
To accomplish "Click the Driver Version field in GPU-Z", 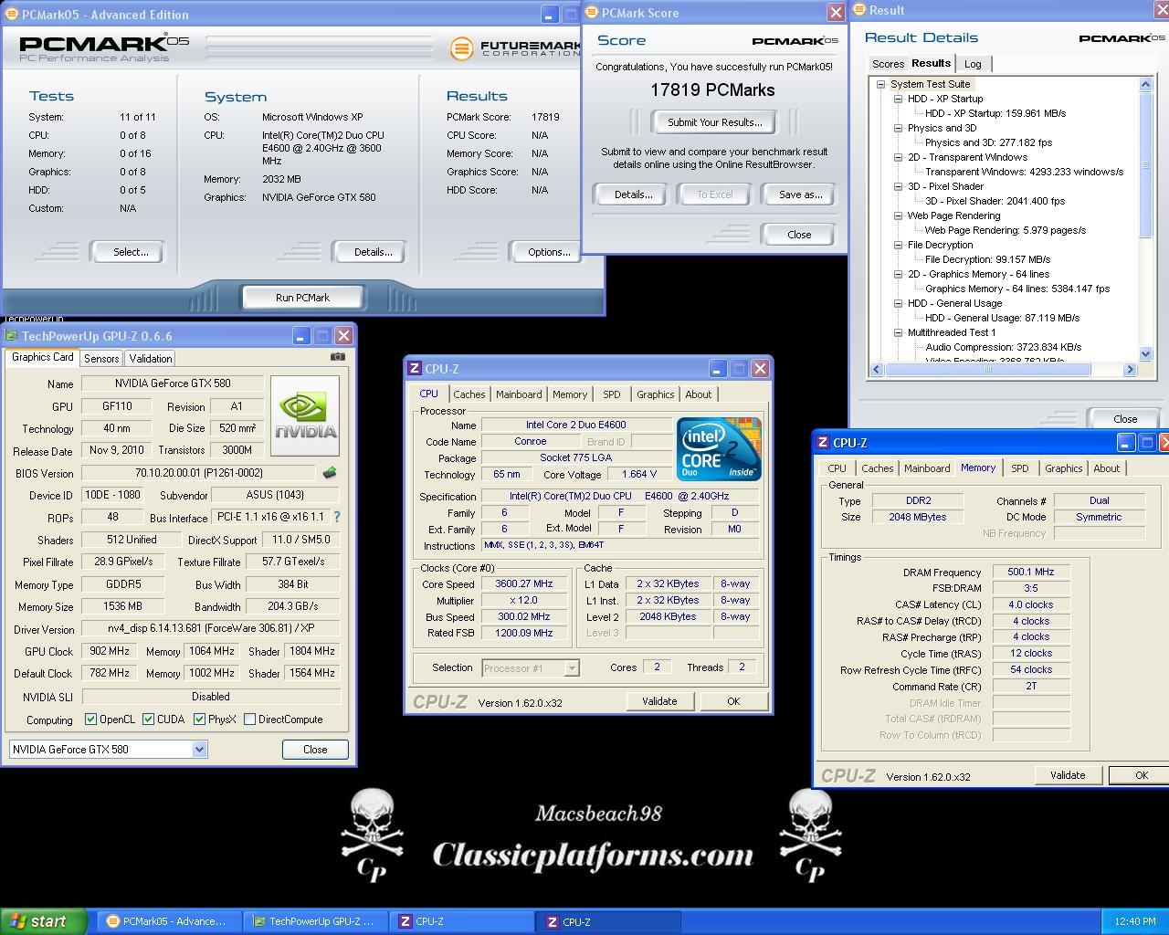I will [211, 629].
